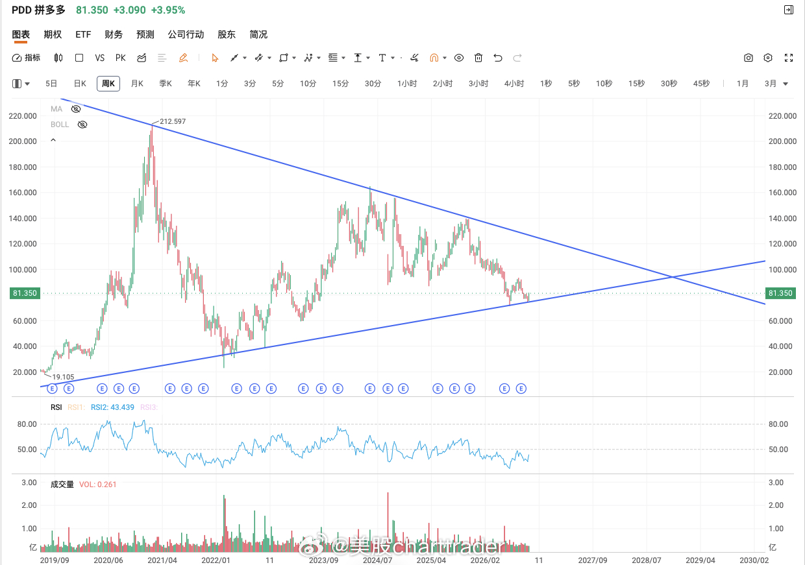This screenshot has width=805, height=565.
Task: Click the VS compare icon
Action: tap(100, 58)
